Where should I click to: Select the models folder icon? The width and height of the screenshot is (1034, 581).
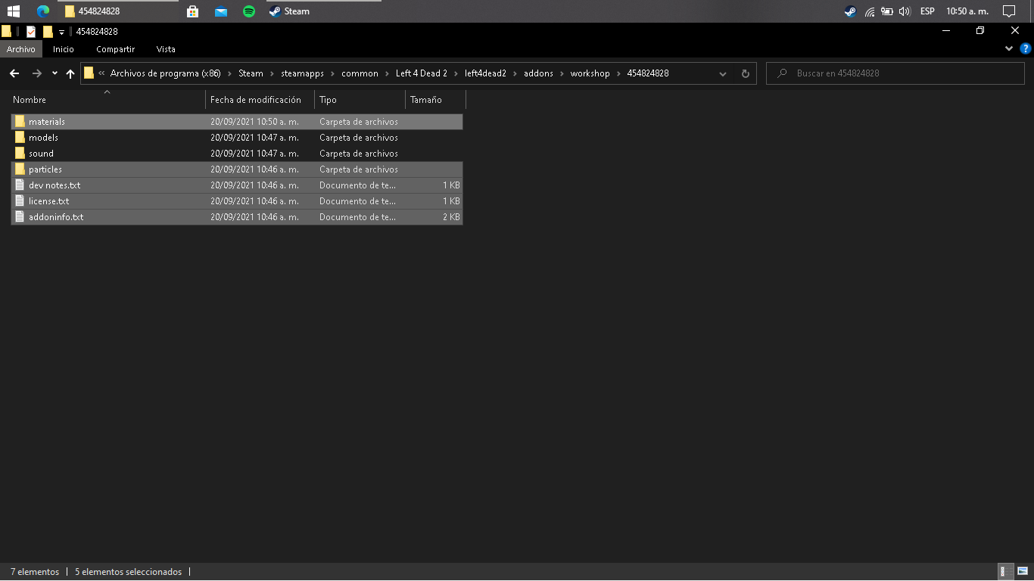click(x=20, y=138)
